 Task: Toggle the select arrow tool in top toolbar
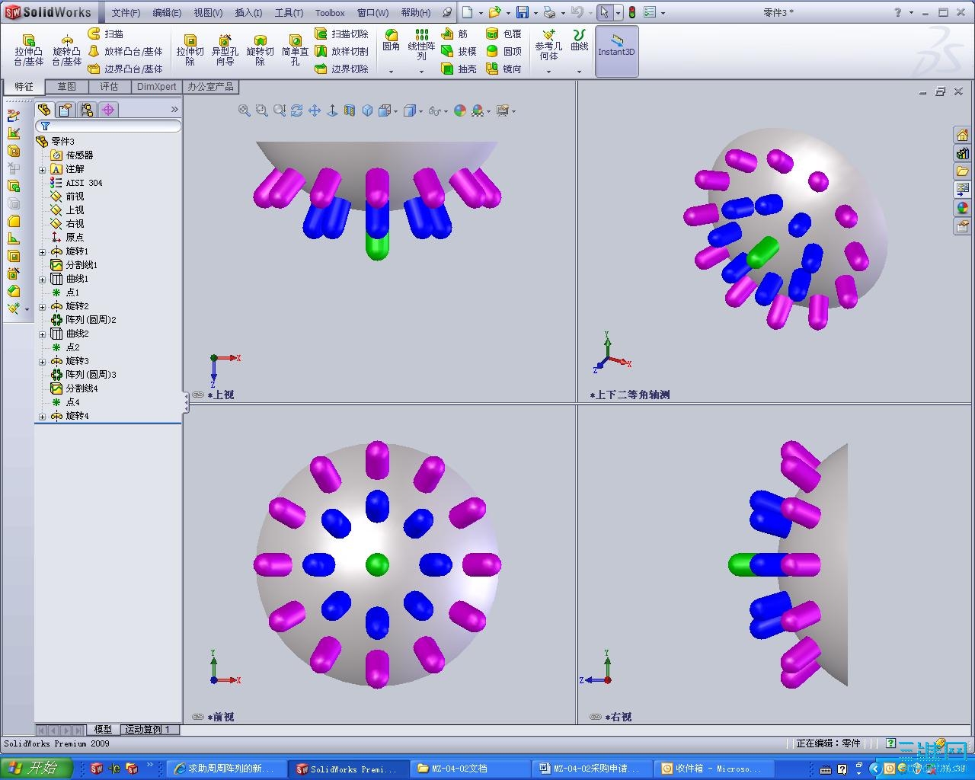point(604,12)
